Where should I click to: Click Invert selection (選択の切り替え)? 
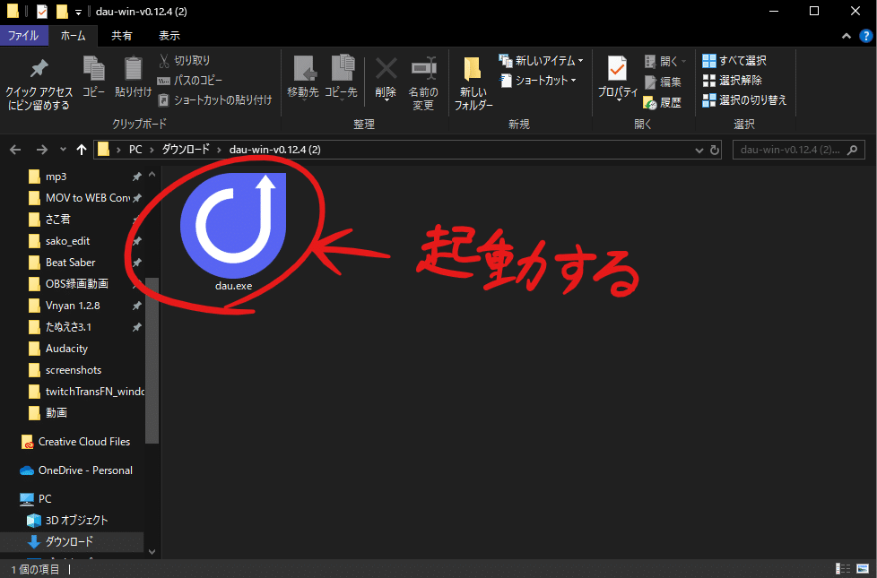(744, 100)
